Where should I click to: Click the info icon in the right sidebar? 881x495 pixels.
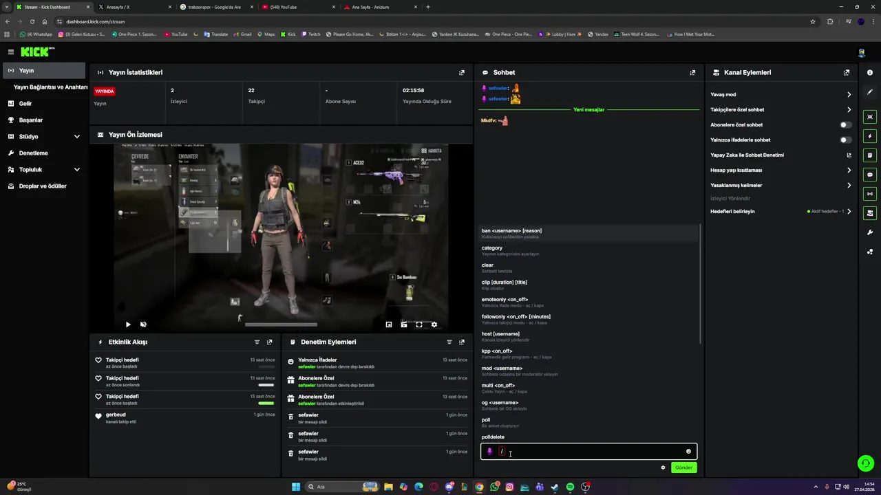[870, 72]
